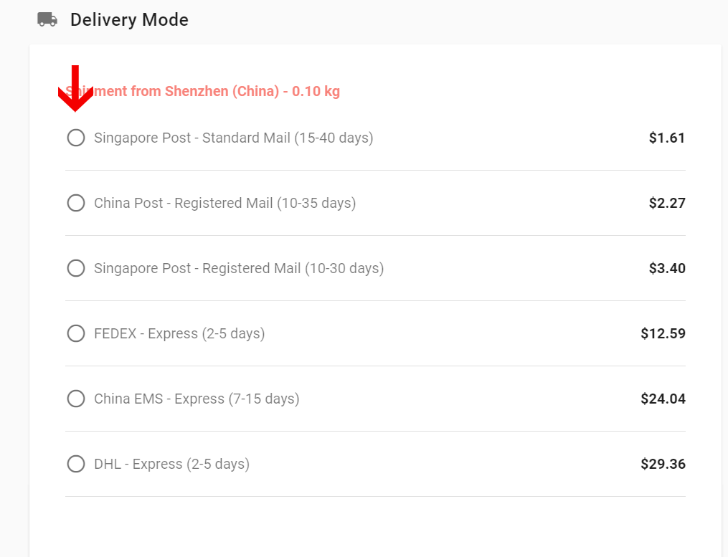Screen dimensions: 728x557
Task: Choose the DHL Express radio button
Action: pos(76,464)
